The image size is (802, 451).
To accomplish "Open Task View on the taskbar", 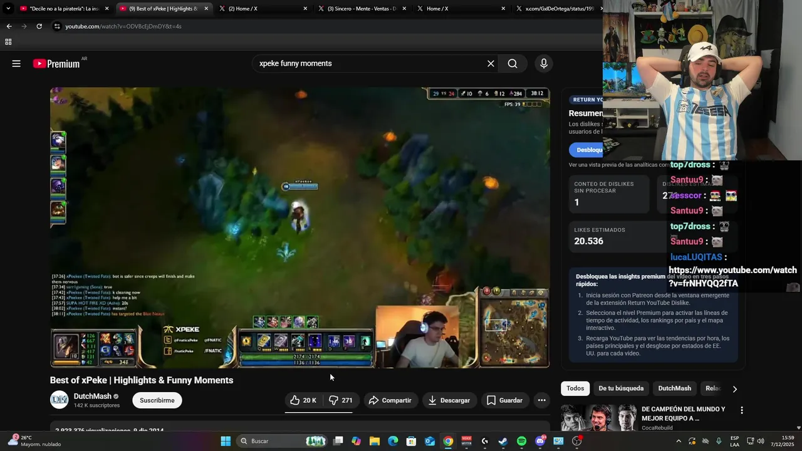I will [338, 441].
